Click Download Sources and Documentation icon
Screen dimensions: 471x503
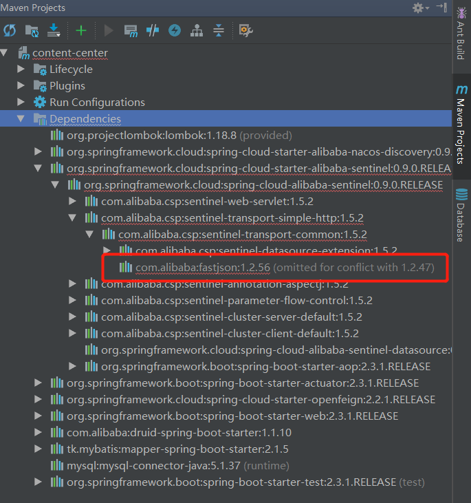54,30
